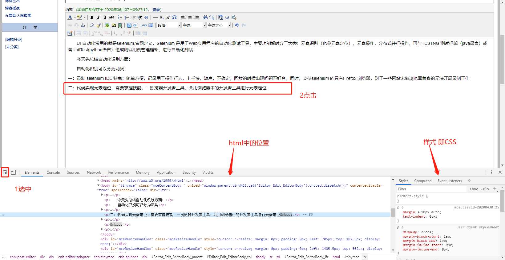Toggle italic formatting
The image size is (505, 260).
click(98, 17)
